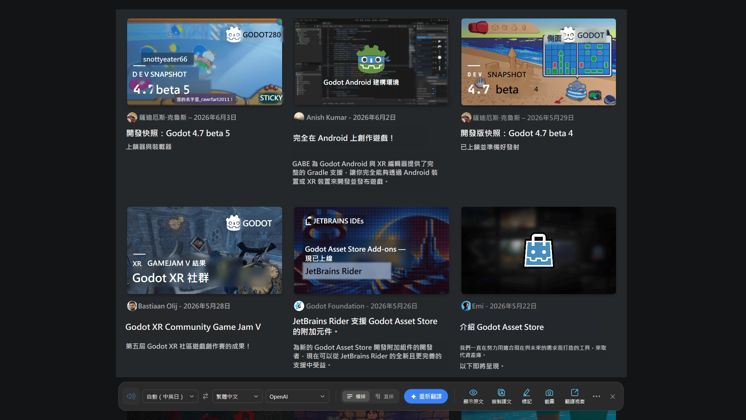The height and width of the screenshot is (420, 746).
Task: Open article 開發快照：Godot 4.7 beta 5
Action: point(178,133)
